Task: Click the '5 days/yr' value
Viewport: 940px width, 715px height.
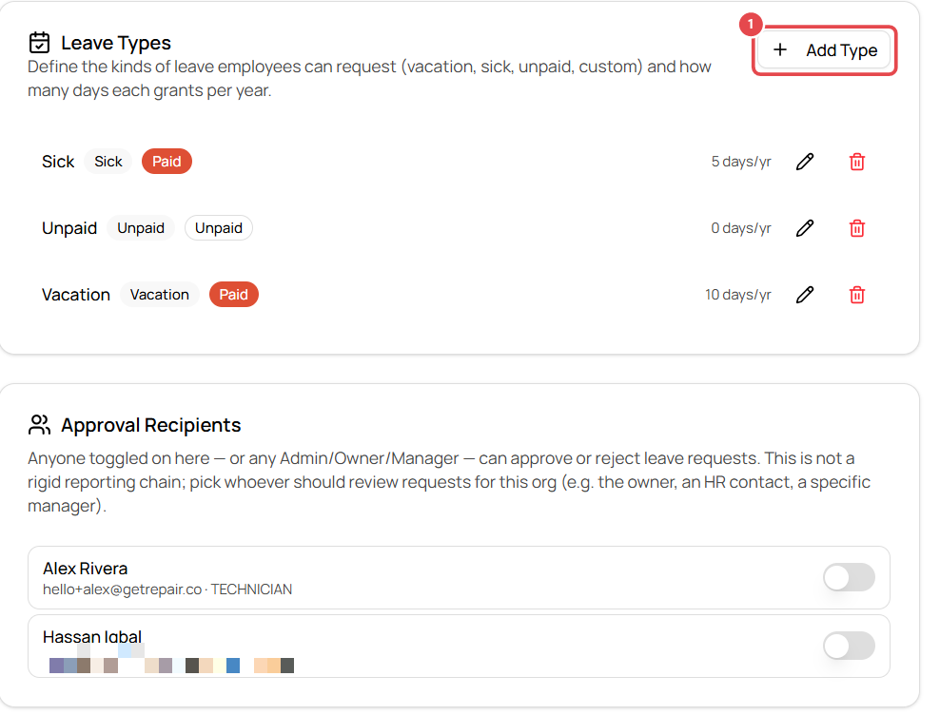Action: point(741,162)
